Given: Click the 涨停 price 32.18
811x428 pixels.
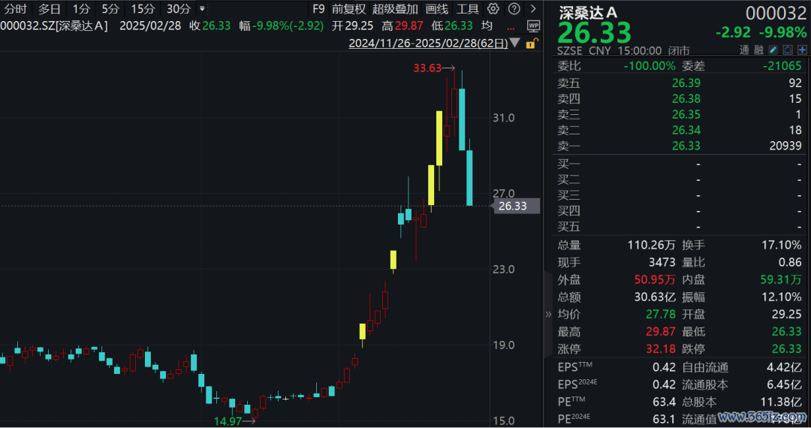Looking at the screenshot, I should click(x=661, y=349).
